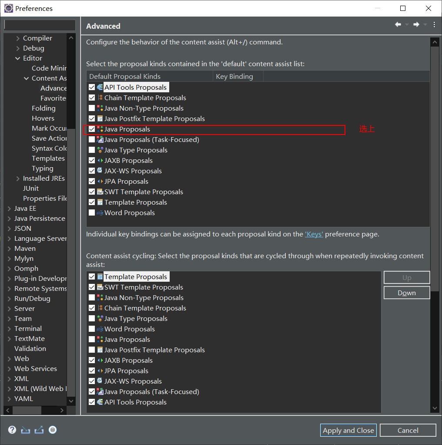Viewport: 442px width, 445px height.
Task: Click the tree's vertical scrollbar down arrow
Action: (71, 401)
